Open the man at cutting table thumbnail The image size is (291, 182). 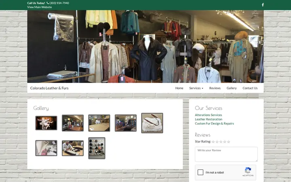point(99,123)
